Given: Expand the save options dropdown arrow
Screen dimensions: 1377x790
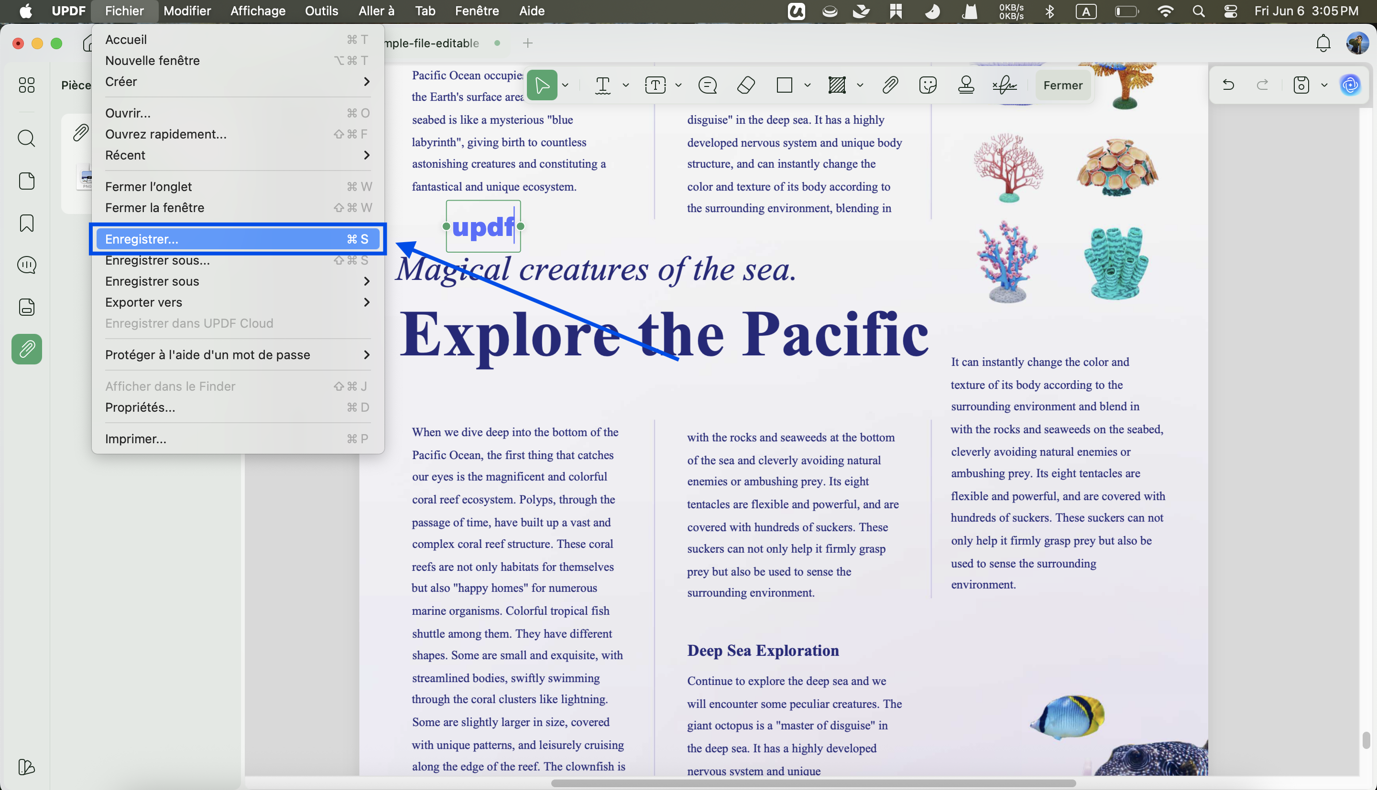Looking at the screenshot, I should point(1324,85).
